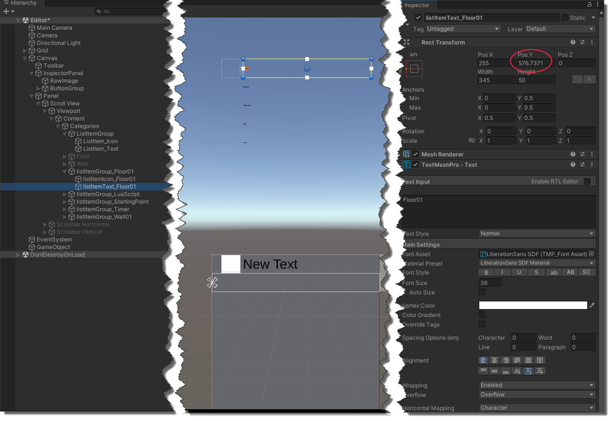
Task: Toggle constrained proportions link icon for Scale
Action: pyautogui.click(x=472, y=141)
